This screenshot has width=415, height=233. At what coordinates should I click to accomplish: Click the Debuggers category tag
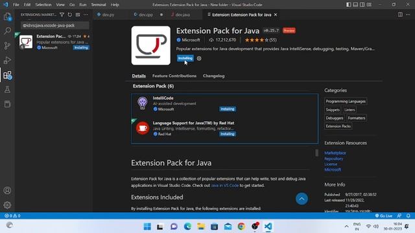coord(335,118)
